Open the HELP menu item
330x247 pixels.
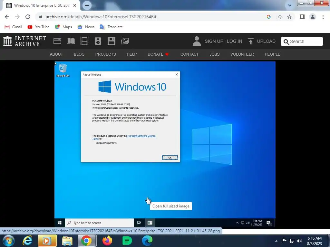132,54
